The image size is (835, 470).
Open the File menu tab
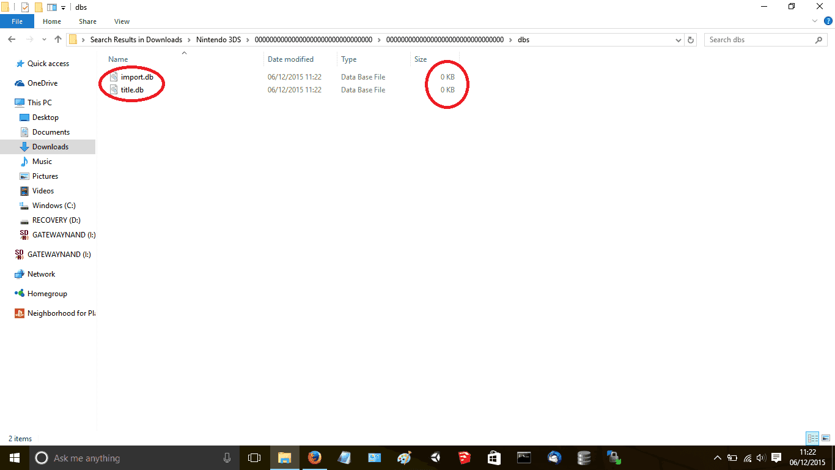(17, 21)
